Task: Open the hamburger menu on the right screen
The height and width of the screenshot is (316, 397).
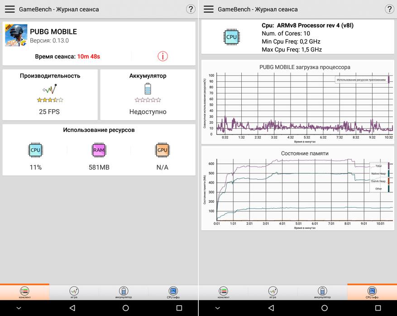Action: pos(208,9)
